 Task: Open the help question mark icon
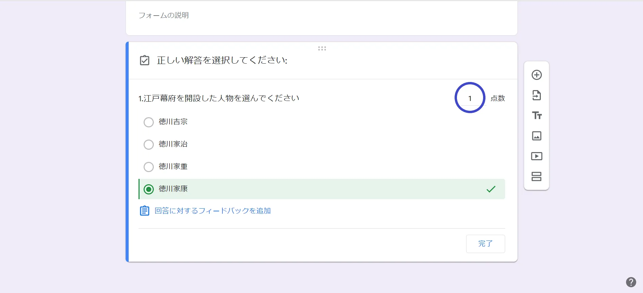pos(631,282)
